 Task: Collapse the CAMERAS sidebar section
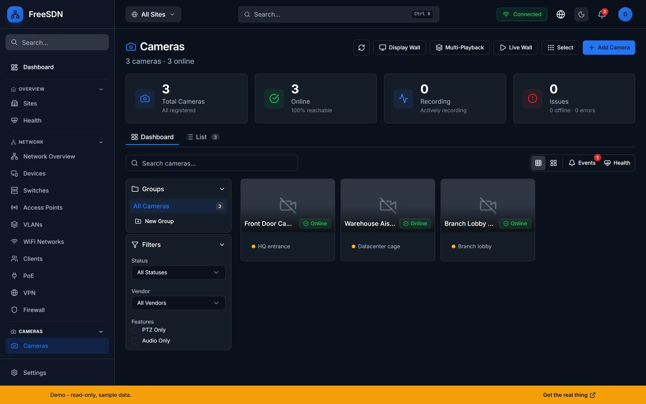click(101, 332)
